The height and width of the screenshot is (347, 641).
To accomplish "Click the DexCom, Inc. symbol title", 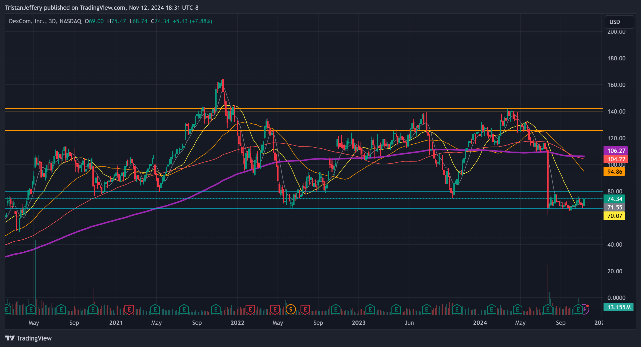I will pos(28,21).
